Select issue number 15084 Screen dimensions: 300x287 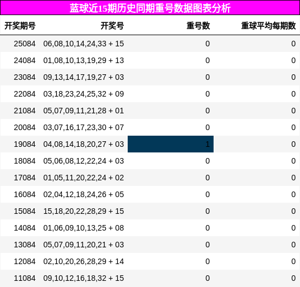pyautogui.click(x=25, y=211)
